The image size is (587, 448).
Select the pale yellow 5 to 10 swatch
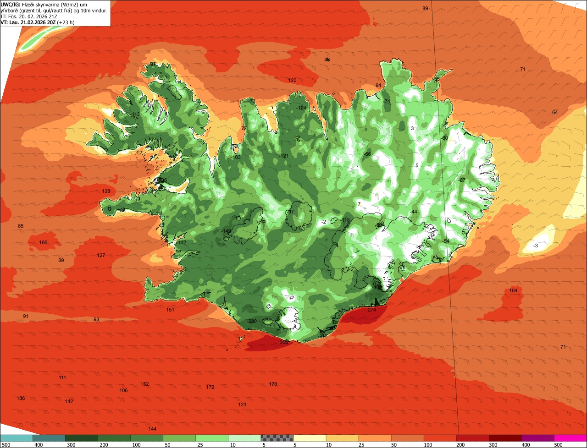310,438
